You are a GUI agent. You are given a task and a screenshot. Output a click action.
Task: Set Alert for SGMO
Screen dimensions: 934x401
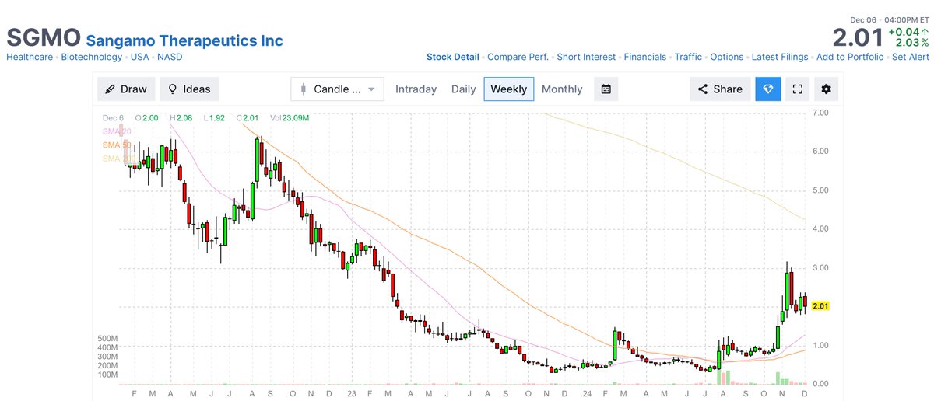point(911,57)
